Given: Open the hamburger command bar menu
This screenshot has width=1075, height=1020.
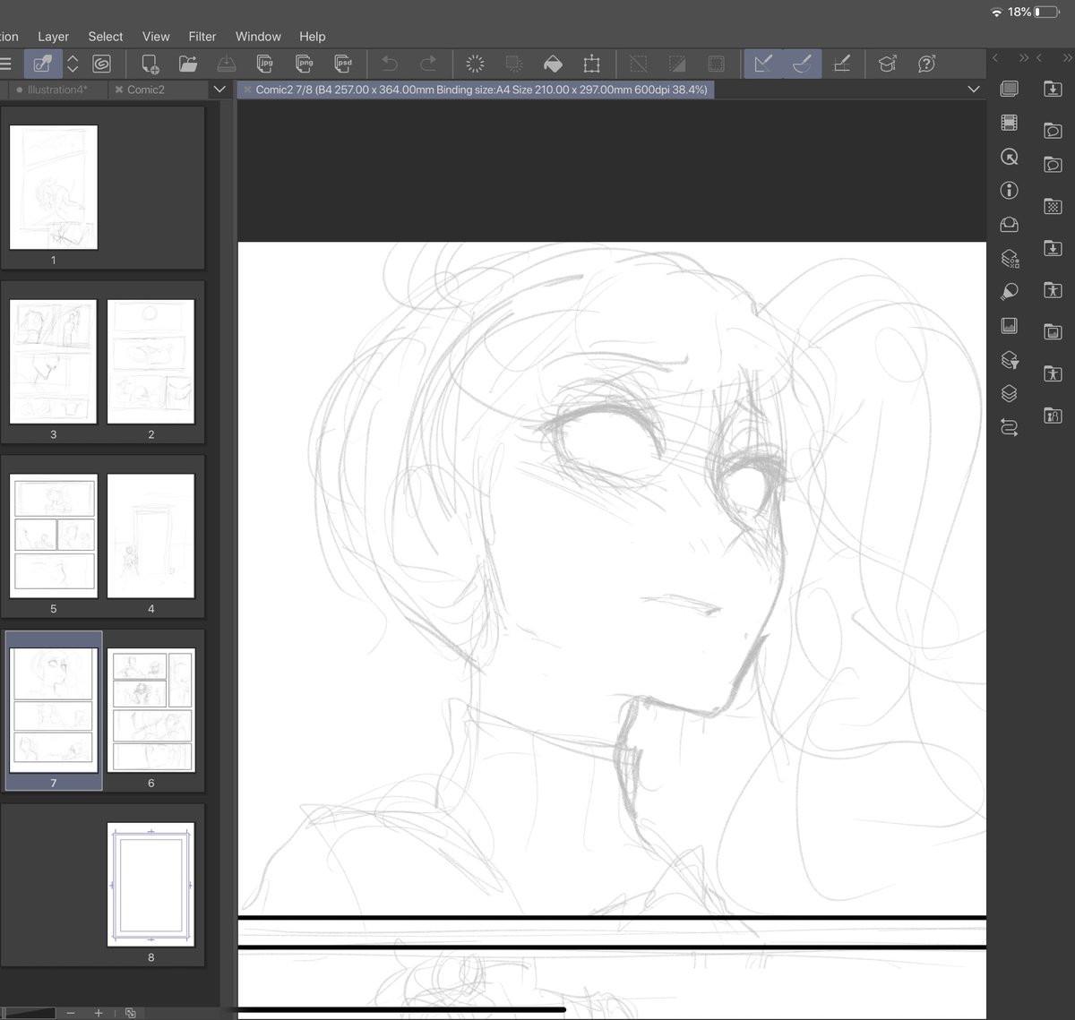Looking at the screenshot, I should [5, 64].
